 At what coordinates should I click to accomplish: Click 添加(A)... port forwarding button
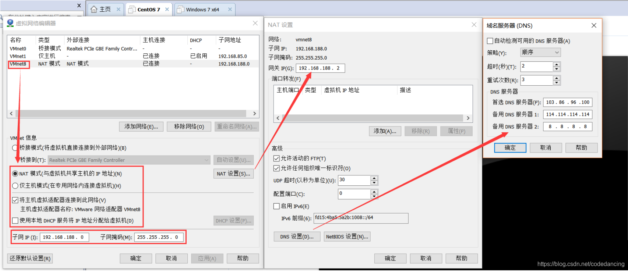coord(385,131)
